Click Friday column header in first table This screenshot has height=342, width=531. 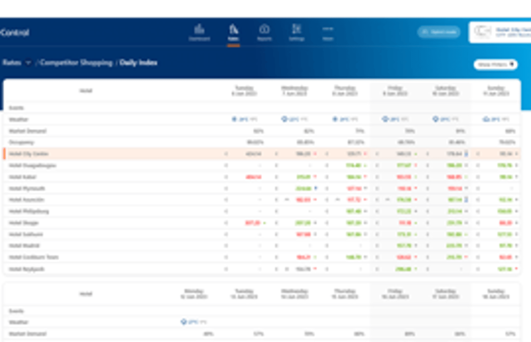[395, 90]
